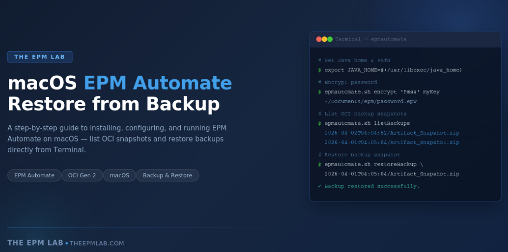This screenshot has width=508, height=252.
Task: Click the green maximize dot in the terminal
Action: click(330, 39)
